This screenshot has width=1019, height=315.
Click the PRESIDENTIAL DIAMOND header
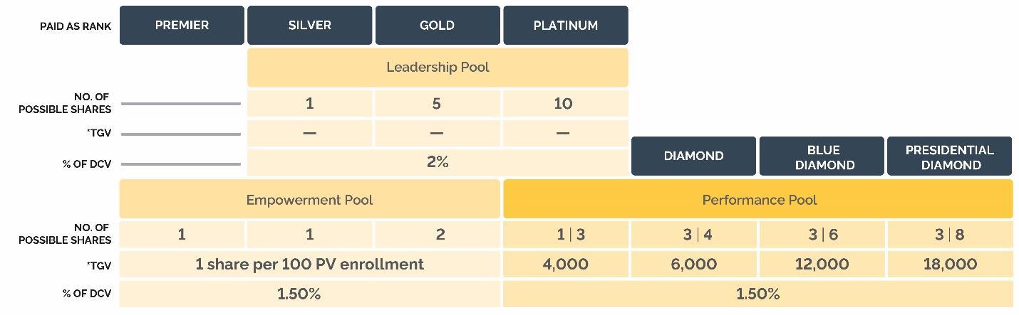coord(949,156)
